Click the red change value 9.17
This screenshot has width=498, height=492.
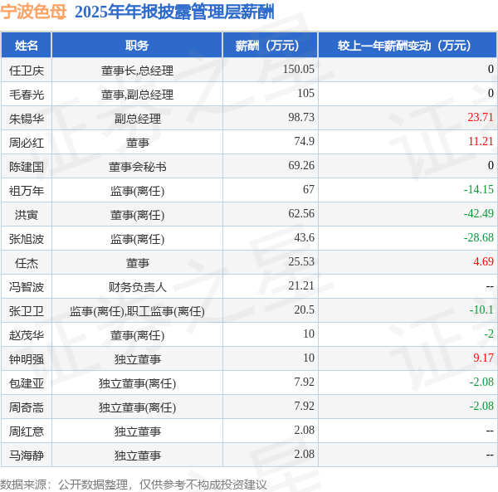click(483, 358)
